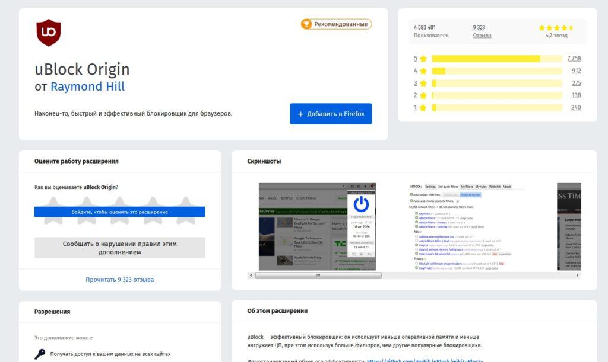Click the 4,7 звезд star rating
This screenshot has width=608, height=362.
click(556, 31)
